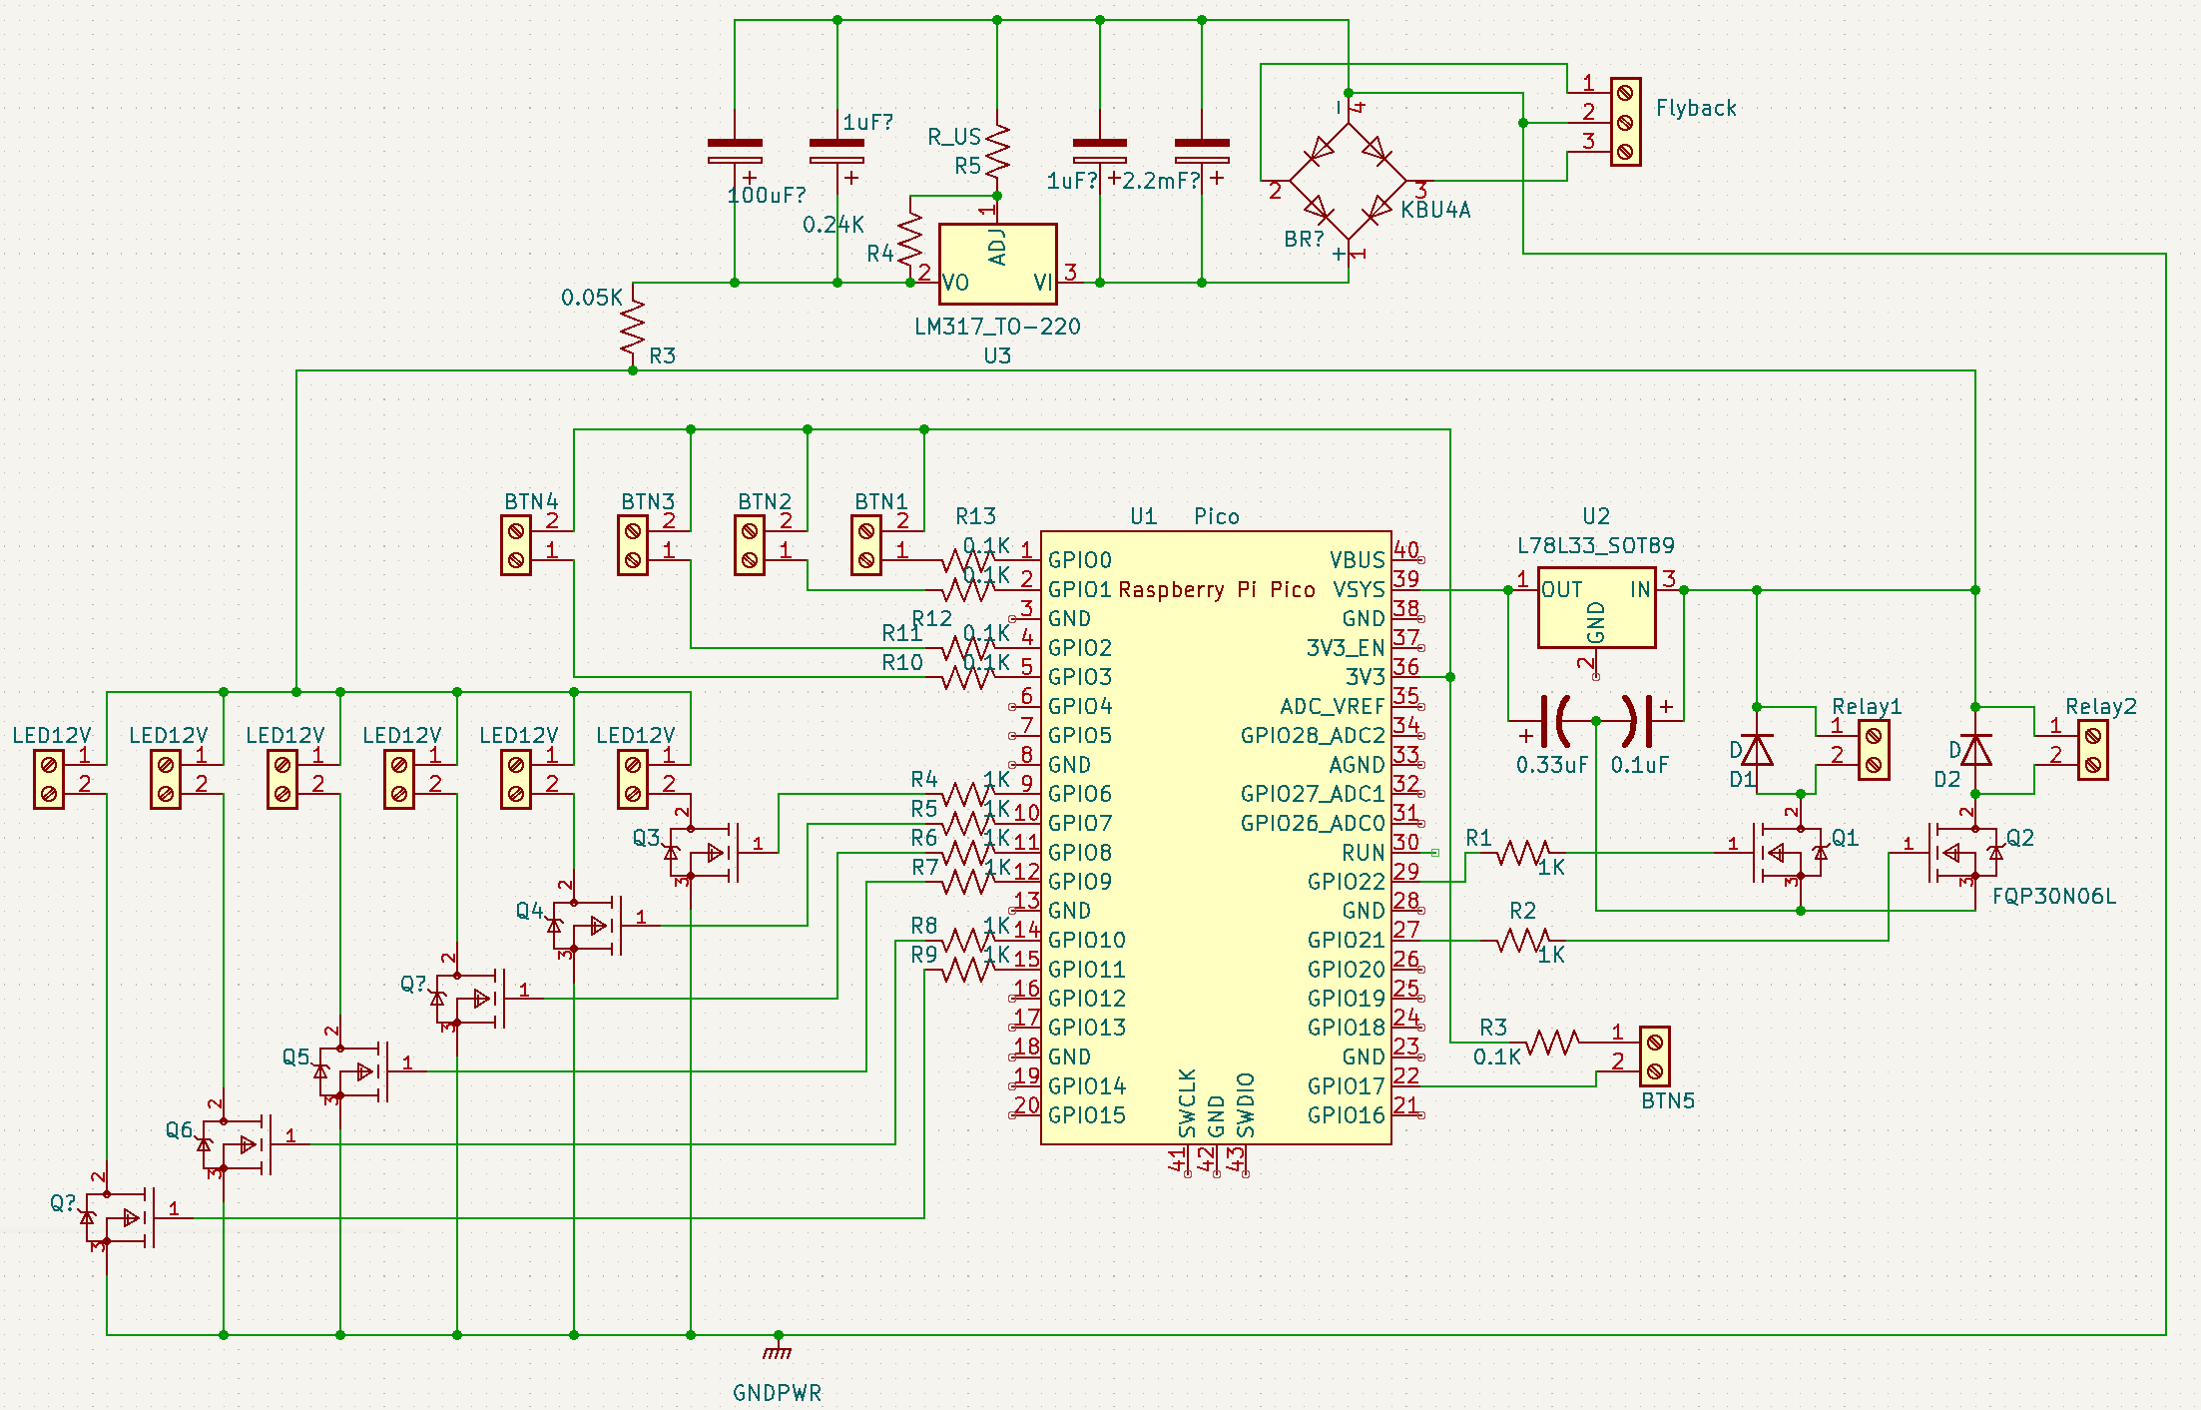Select the BTN4 screw terminal connector

(515, 545)
